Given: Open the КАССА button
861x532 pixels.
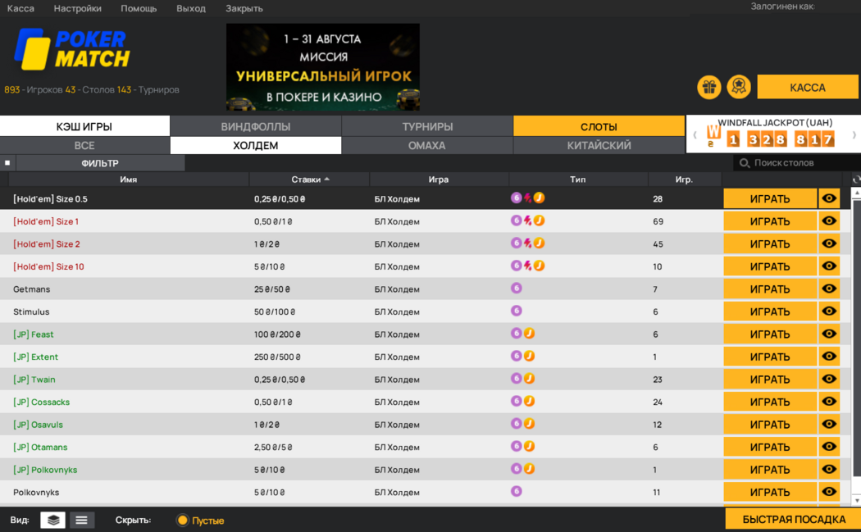Looking at the screenshot, I should click(x=809, y=86).
